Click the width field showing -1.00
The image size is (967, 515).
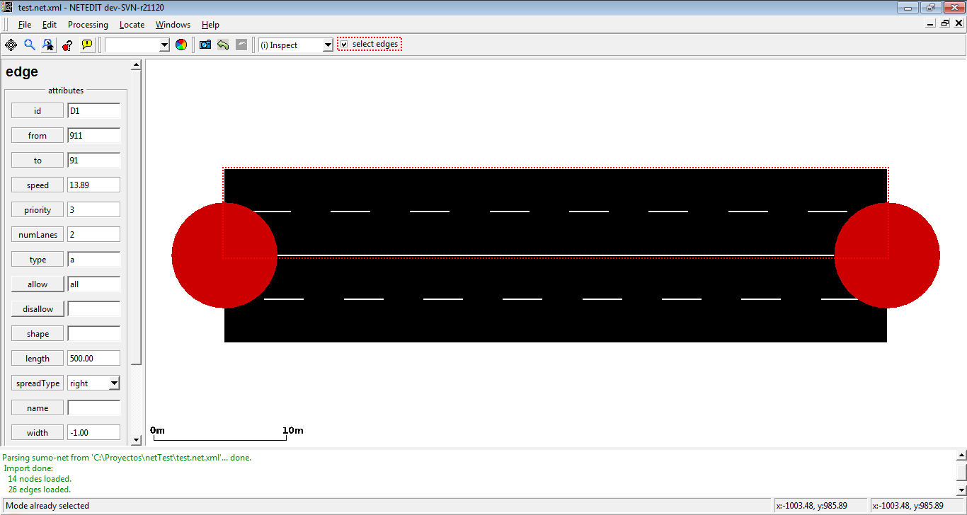tap(93, 432)
